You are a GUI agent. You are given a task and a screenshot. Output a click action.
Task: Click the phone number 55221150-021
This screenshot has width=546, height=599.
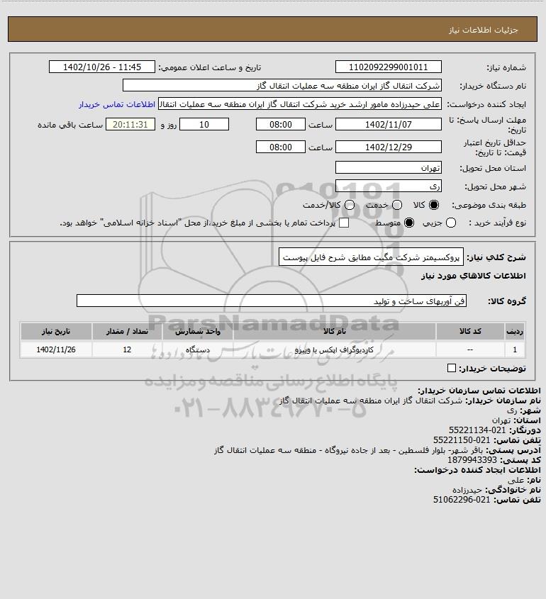click(x=462, y=440)
